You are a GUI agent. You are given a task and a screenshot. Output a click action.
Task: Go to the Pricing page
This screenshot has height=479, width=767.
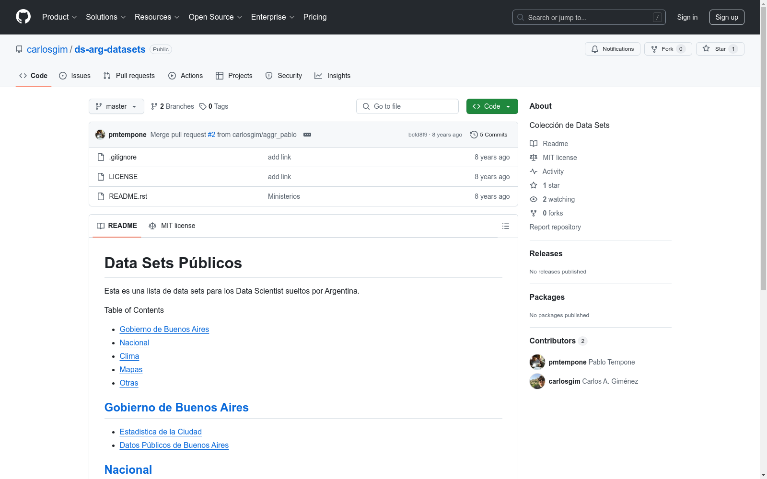pyautogui.click(x=315, y=17)
